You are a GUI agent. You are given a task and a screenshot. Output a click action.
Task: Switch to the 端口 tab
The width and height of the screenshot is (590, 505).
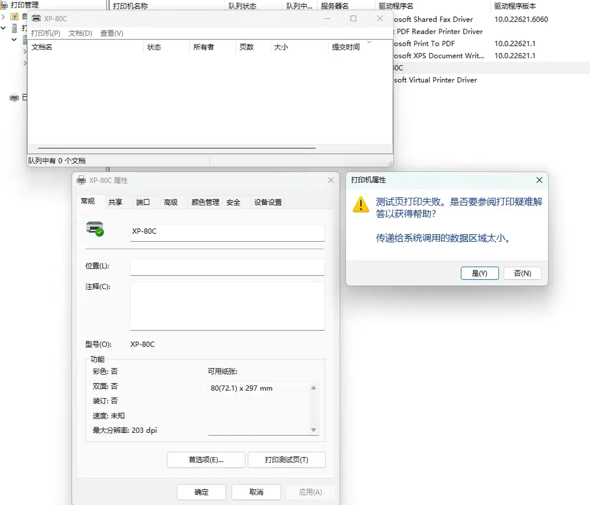pyautogui.click(x=143, y=202)
